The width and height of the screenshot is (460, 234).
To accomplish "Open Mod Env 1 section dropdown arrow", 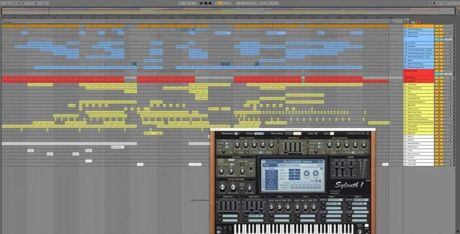I will pos(238,197).
